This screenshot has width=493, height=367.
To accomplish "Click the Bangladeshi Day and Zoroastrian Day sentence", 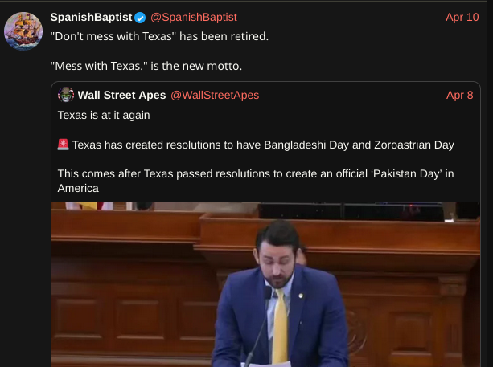I will pyautogui.click(x=263, y=145).
